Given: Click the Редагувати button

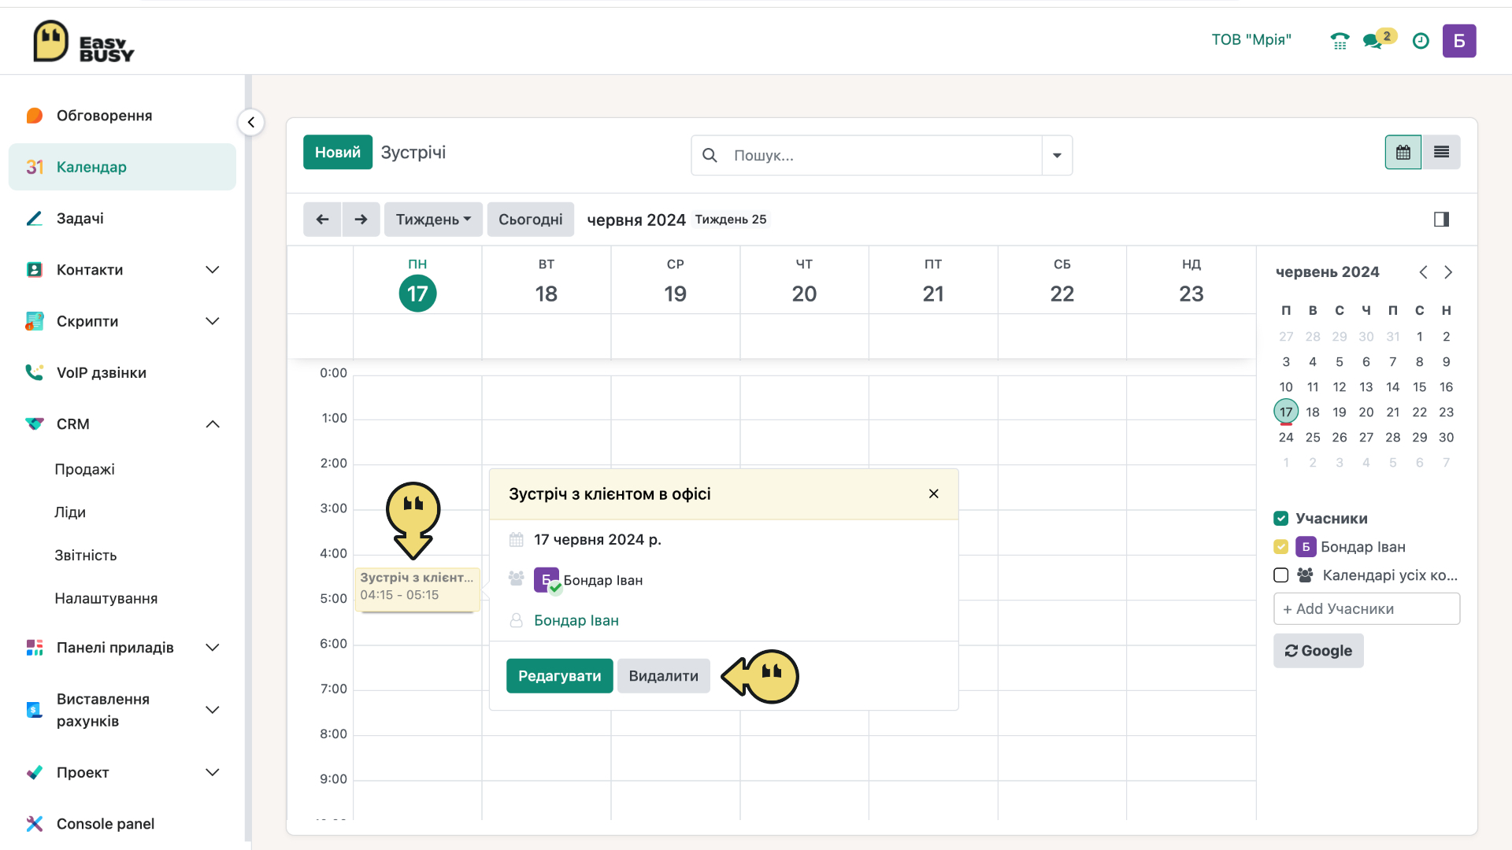Looking at the screenshot, I should (560, 676).
